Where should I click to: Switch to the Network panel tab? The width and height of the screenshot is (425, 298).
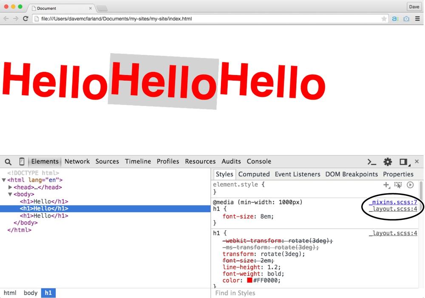[77, 161]
